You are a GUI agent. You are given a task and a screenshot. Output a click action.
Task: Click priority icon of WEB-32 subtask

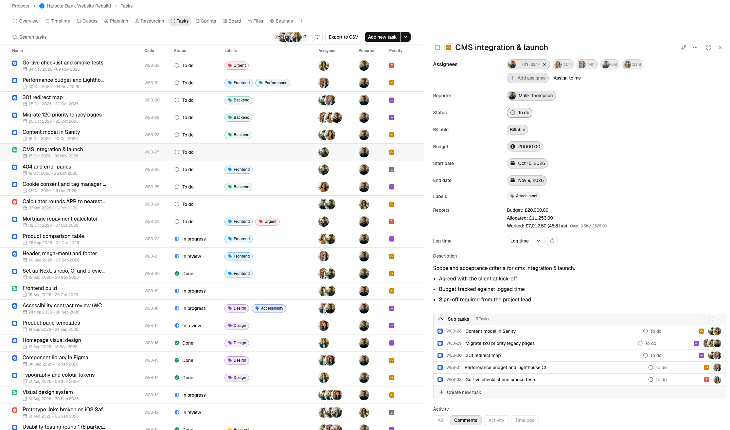coord(707,380)
